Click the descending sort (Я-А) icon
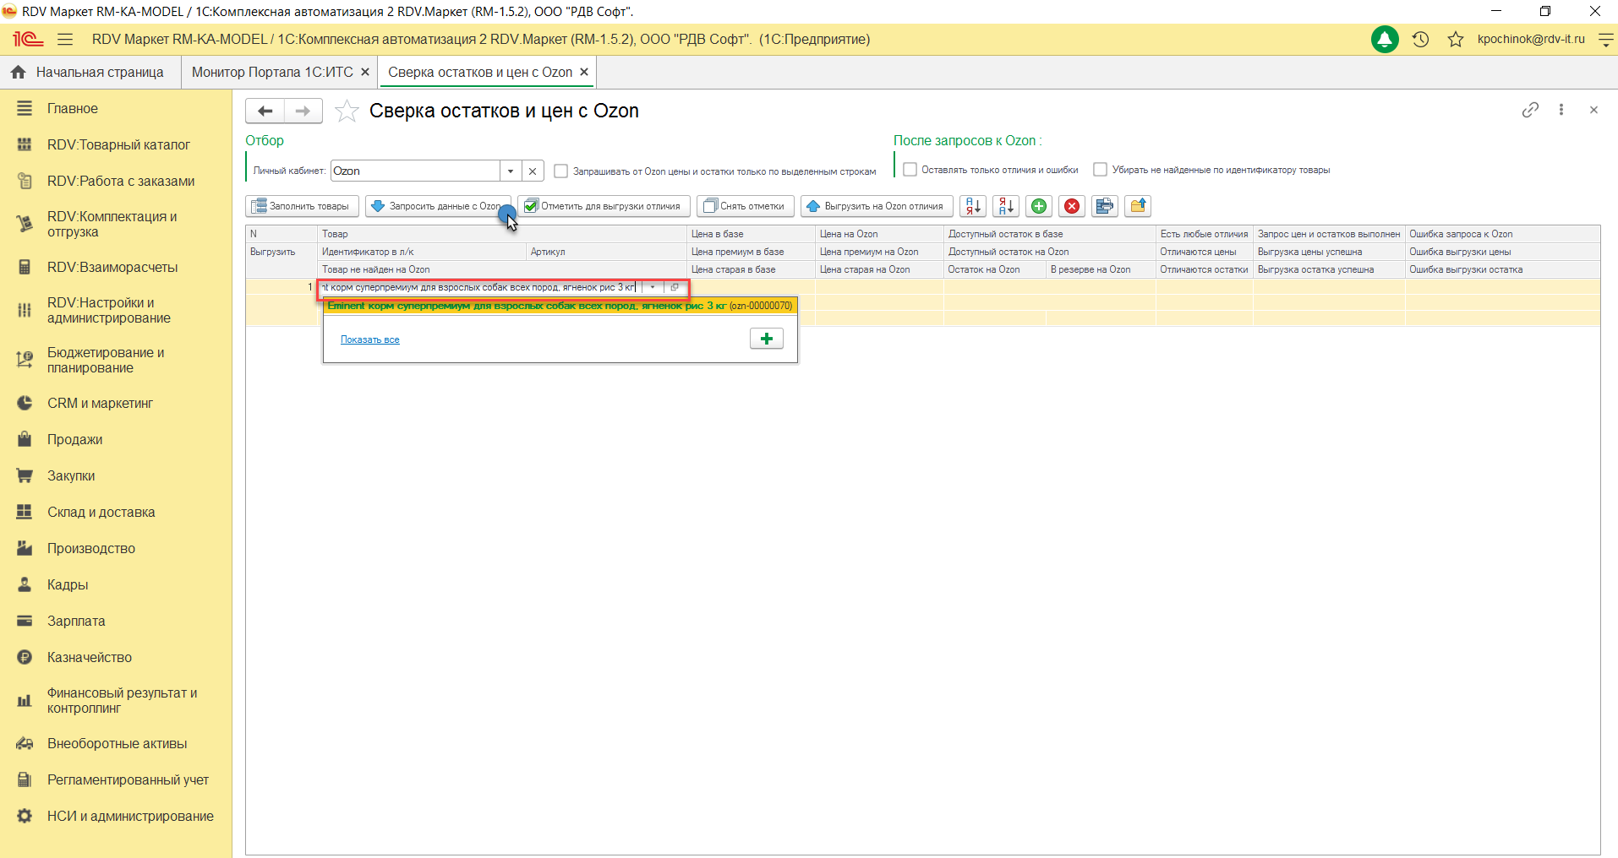 click(x=1006, y=206)
